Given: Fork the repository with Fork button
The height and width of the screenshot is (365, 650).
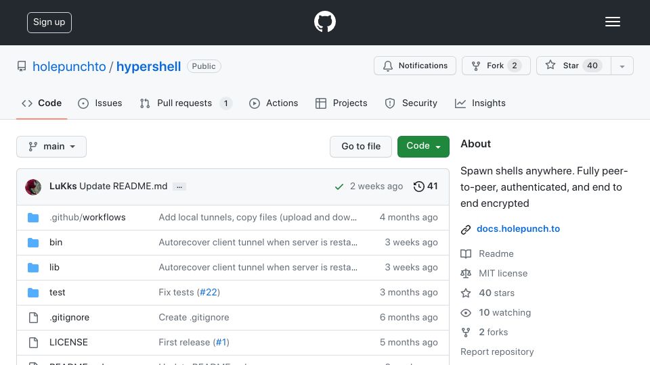Looking at the screenshot, I should pyautogui.click(x=496, y=66).
